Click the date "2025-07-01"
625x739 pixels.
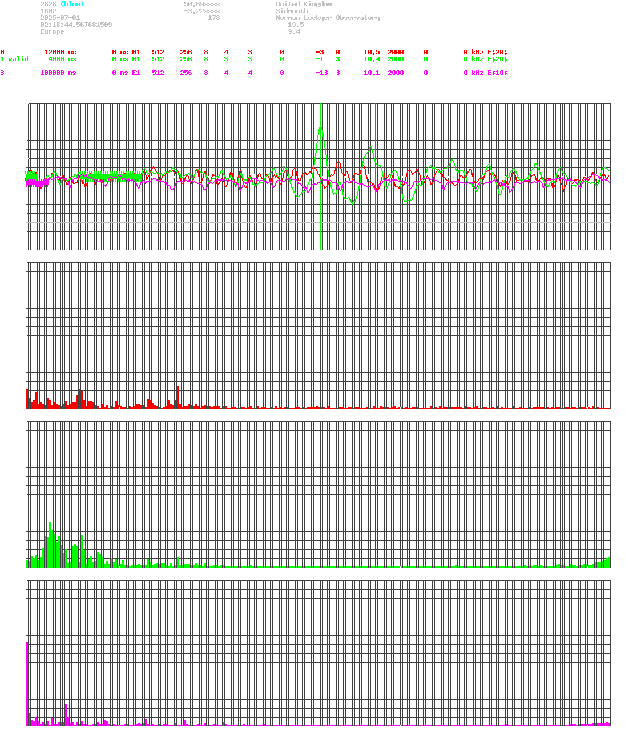point(60,18)
